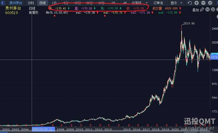Click the 叠加 overlay button
This screenshot has height=133, width=218.
(195, 10)
